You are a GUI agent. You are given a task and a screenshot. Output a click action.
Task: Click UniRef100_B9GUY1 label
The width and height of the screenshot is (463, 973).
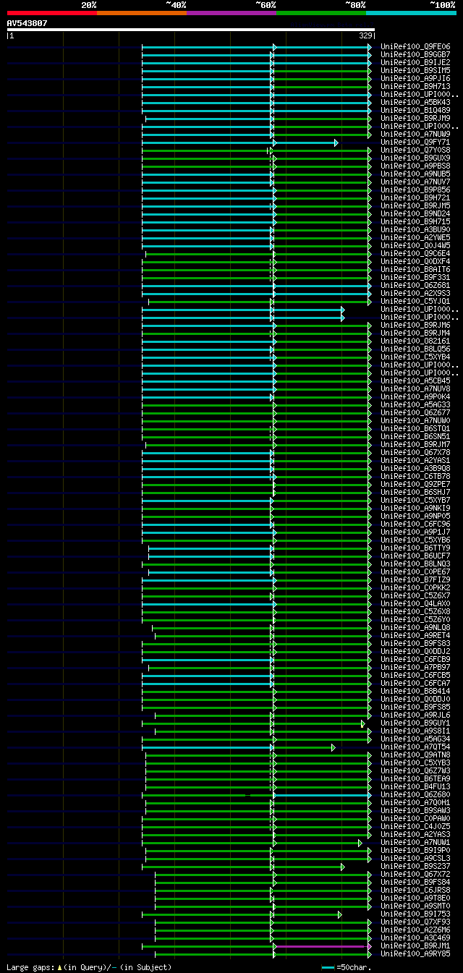[415, 723]
